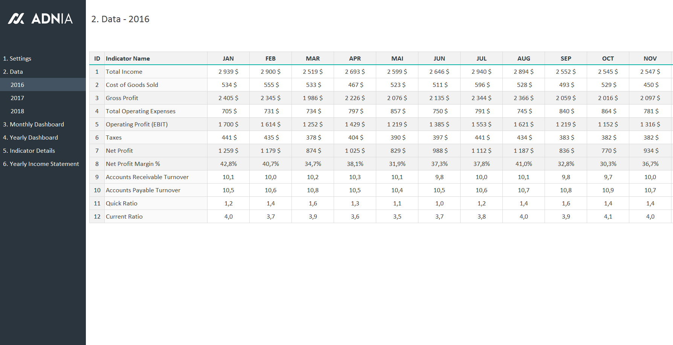Open the Settings page in sidebar
This screenshot has height=345, width=673.
pos(17,58)
